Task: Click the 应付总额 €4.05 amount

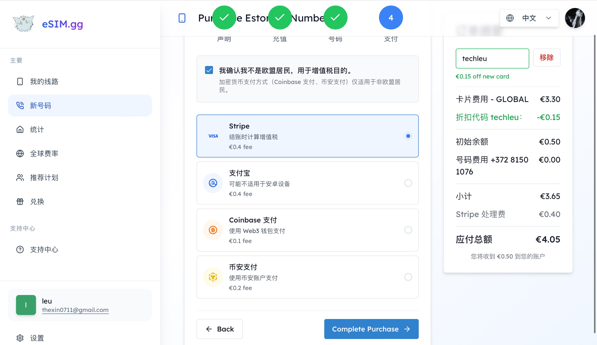Action: tap(548, 239)
